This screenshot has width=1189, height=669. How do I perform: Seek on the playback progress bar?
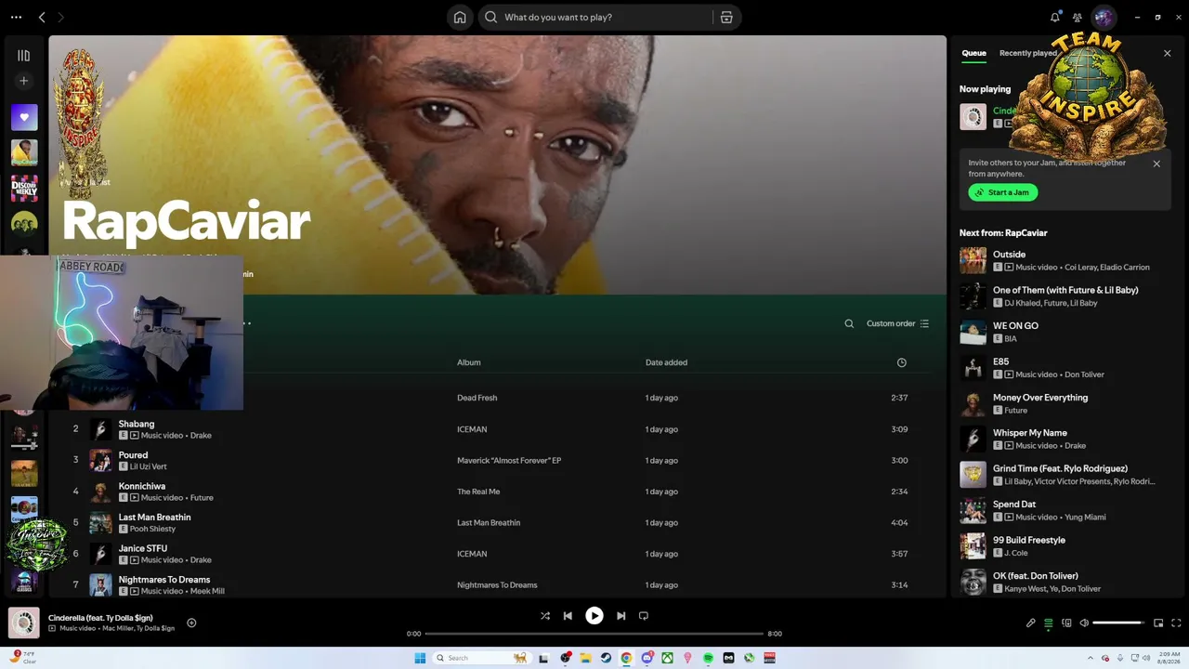pos(594,634)
